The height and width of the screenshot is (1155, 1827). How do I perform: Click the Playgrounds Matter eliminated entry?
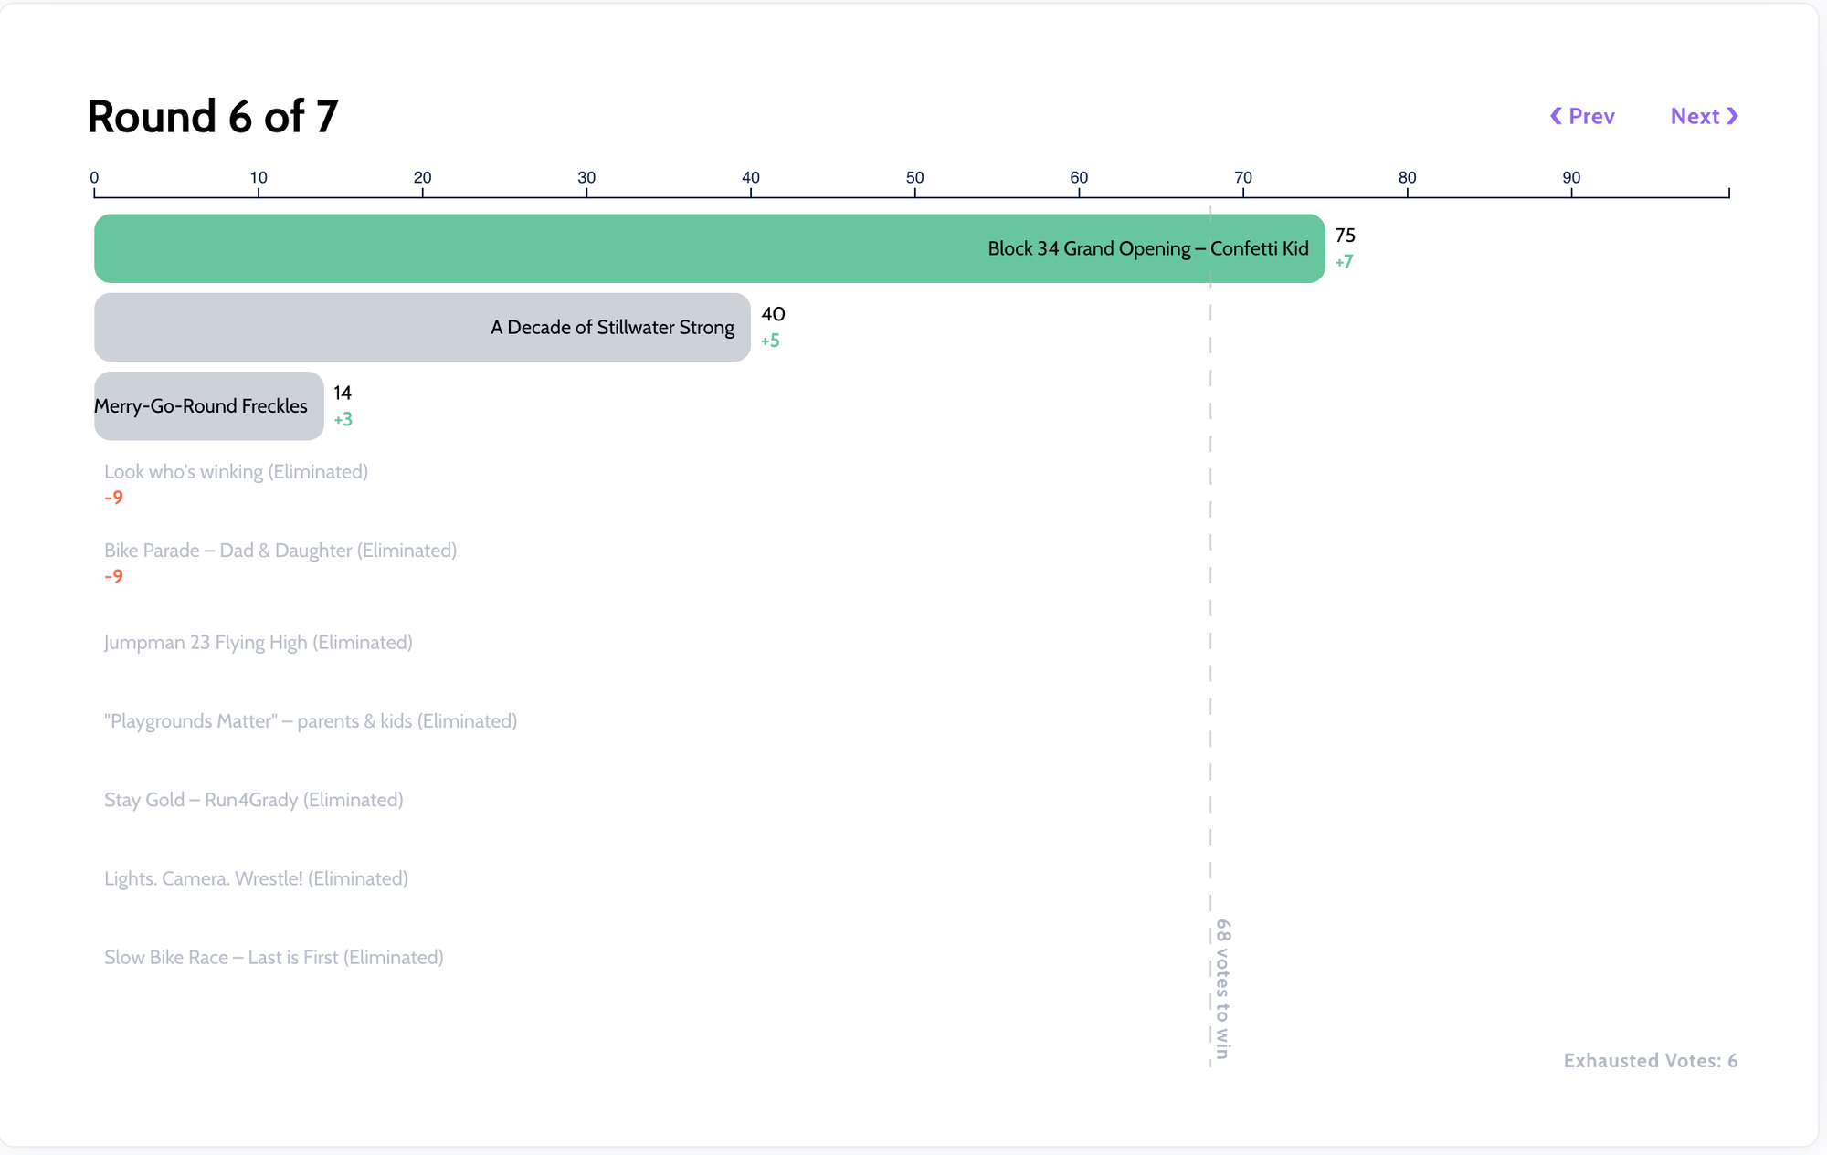[311, 721]
